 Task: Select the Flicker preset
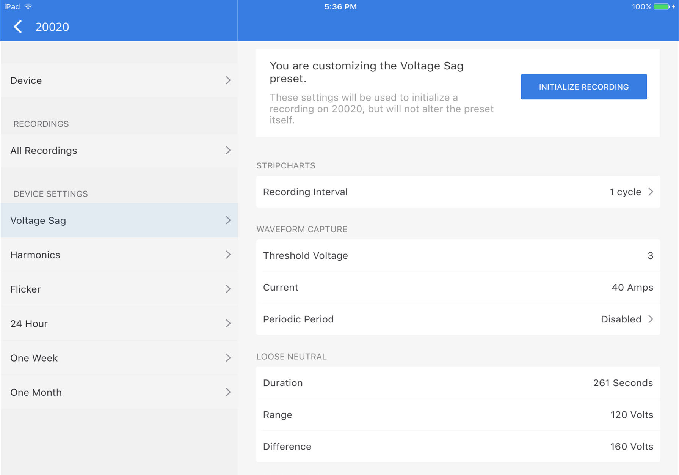click(x=119, y=289)
